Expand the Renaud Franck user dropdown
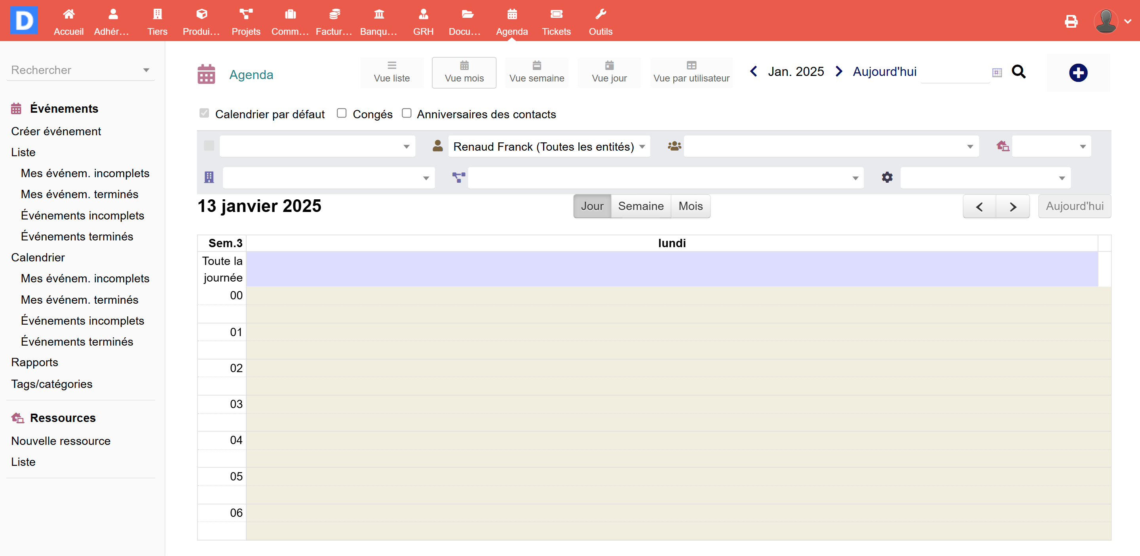 (549, 146)
